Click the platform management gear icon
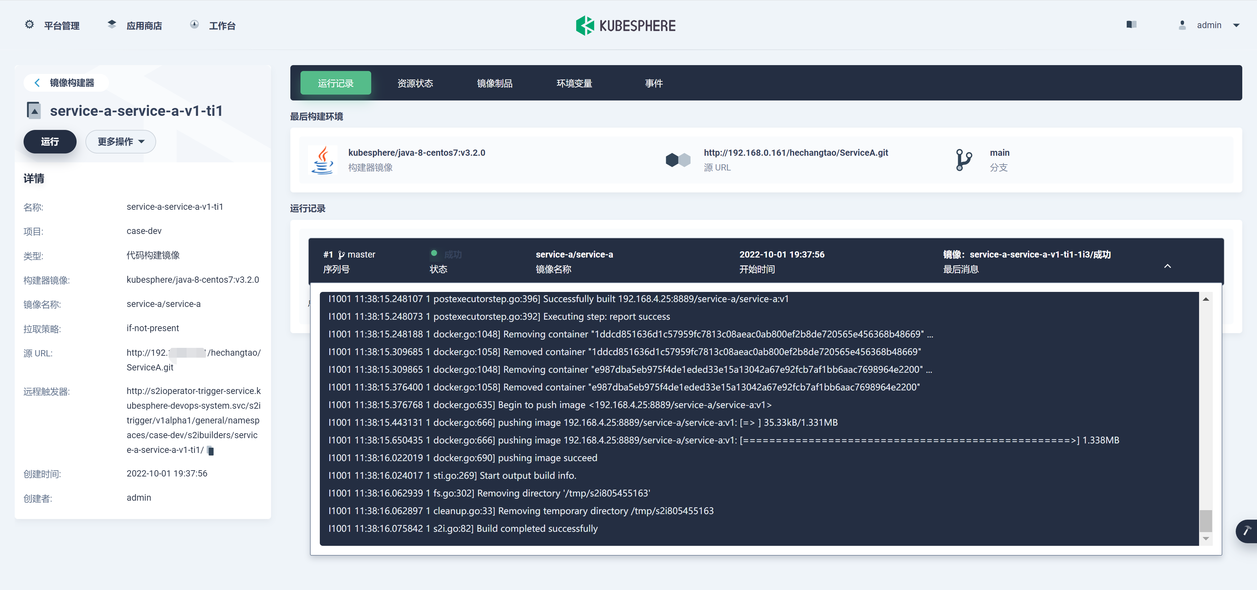Image resolution: width=1257 pixels, height=590 pixels. [x=29, y=25]
